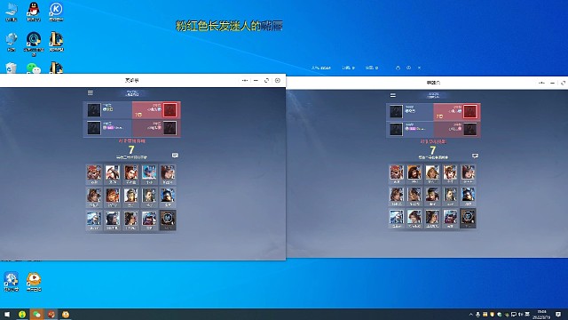568x320 pixels.
Task: Open the taskbar clock and date
Action: pyautogui.click(x=541, y=314)
